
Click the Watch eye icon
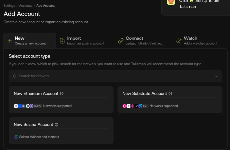[x=179, y=40]
